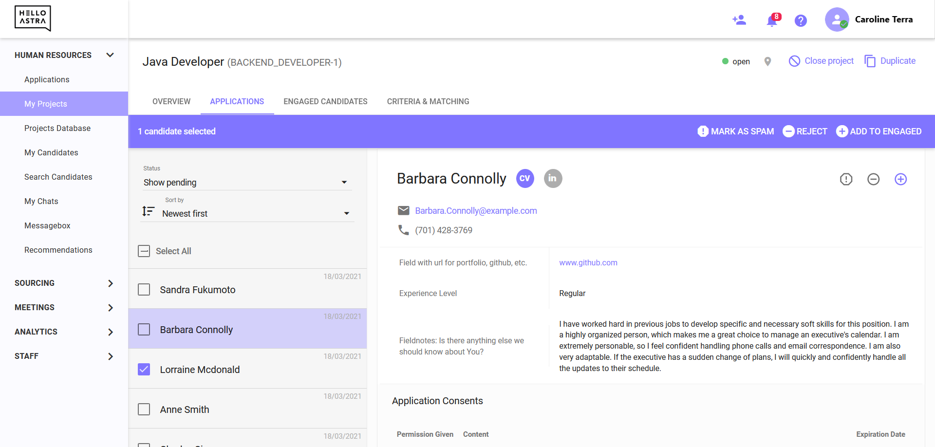Click the add-user icon in the top bar
Viewport: 935px width, 447px height.
click(x=739, y=20)
